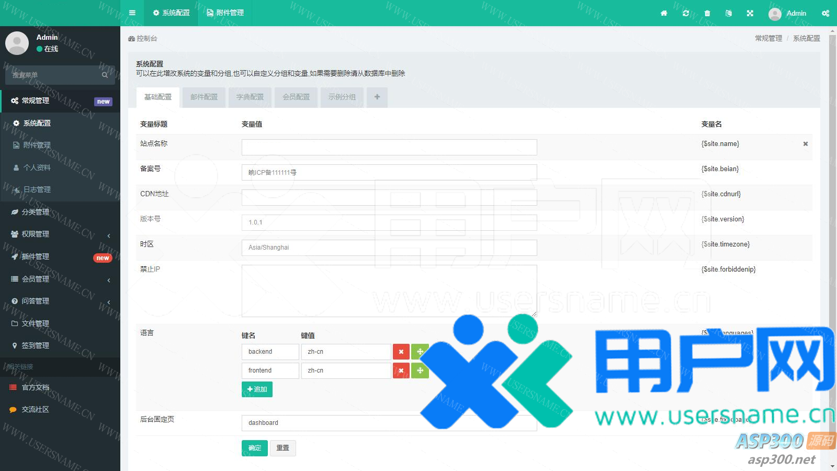Open 签到管理 in sidebar
837x471 pixels.
point(60,345)
